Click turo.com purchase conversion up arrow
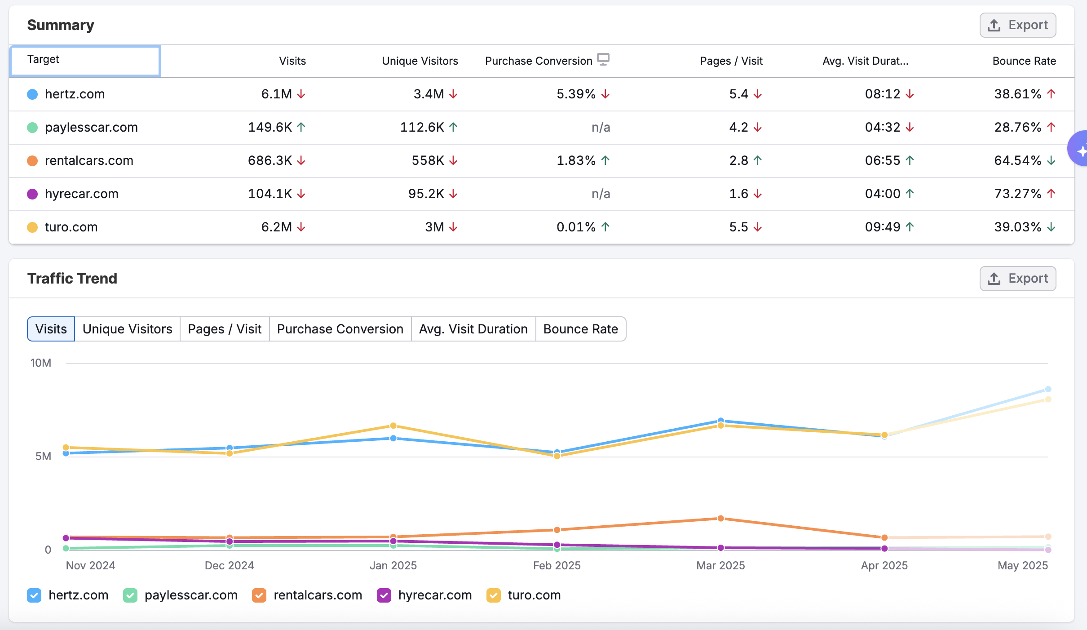Image resolution: width=1087 pixels, height=630 pixels. click(605, 227)
